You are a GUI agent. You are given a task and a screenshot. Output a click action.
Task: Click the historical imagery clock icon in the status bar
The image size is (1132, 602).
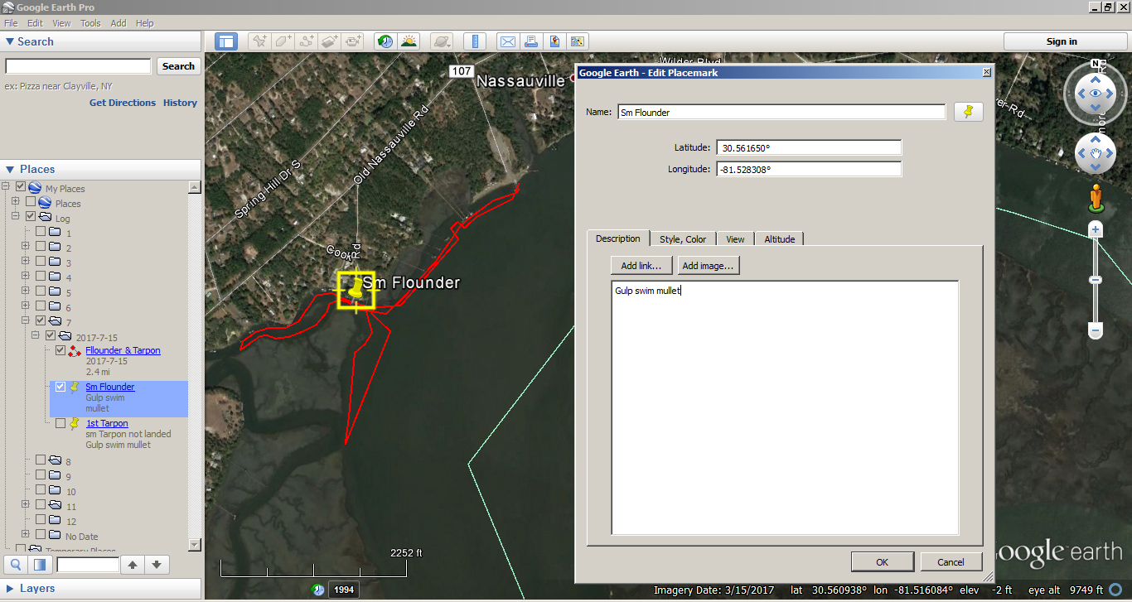tap(318, 590)
